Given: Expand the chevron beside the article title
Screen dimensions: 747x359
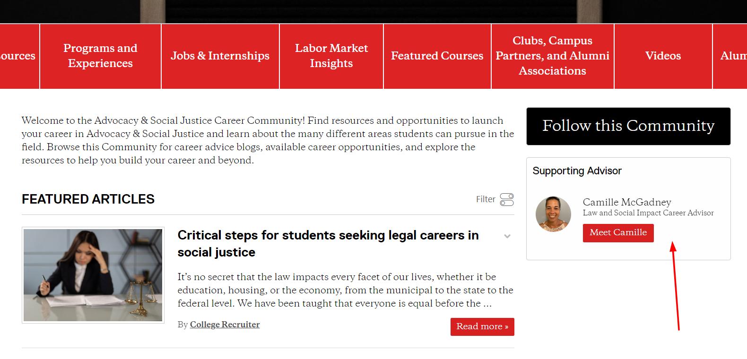Looking at the screenshot, I should [507, 236].
